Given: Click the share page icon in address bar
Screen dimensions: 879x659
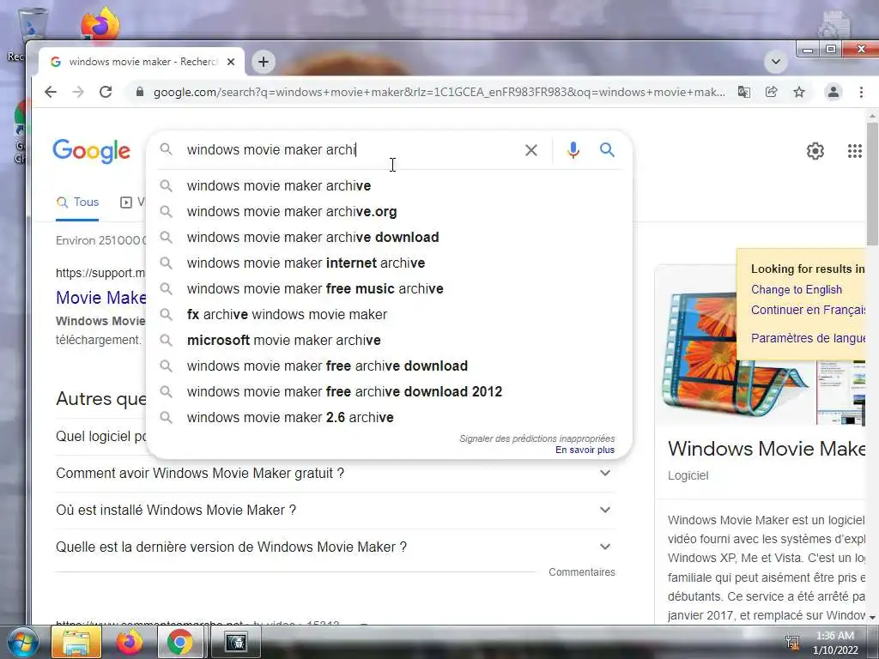Looking at the screenshot, I should point(772,92).
